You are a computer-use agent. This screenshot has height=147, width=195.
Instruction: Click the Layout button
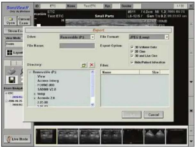pos(14,53)
